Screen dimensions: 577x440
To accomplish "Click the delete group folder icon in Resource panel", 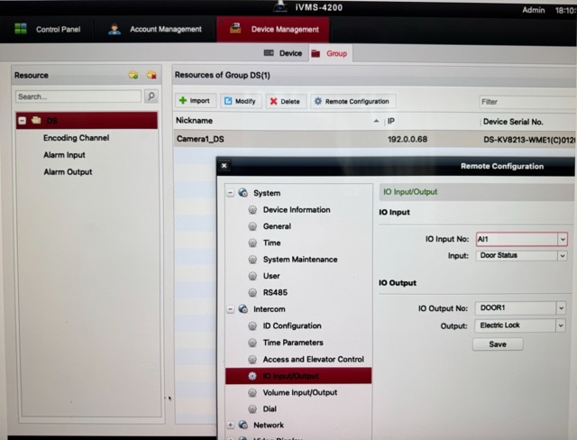I will pyautogui.click(x=151, y=75).
